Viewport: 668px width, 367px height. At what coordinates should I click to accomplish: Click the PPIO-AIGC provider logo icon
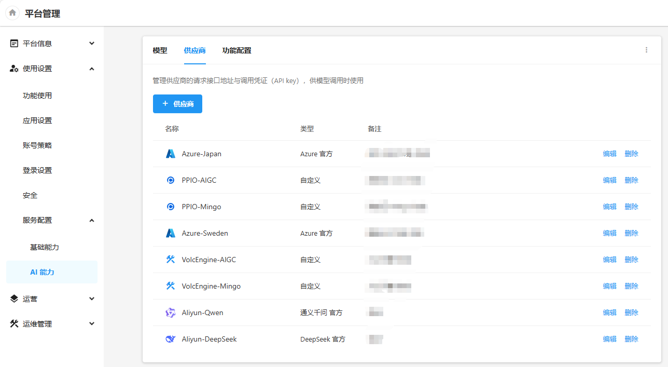171,181
